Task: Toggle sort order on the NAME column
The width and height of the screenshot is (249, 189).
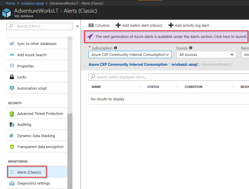Action: click(140, 86)
